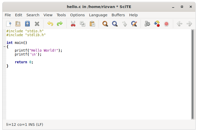Redo using the green arrow icon

[x=60, y=24]
